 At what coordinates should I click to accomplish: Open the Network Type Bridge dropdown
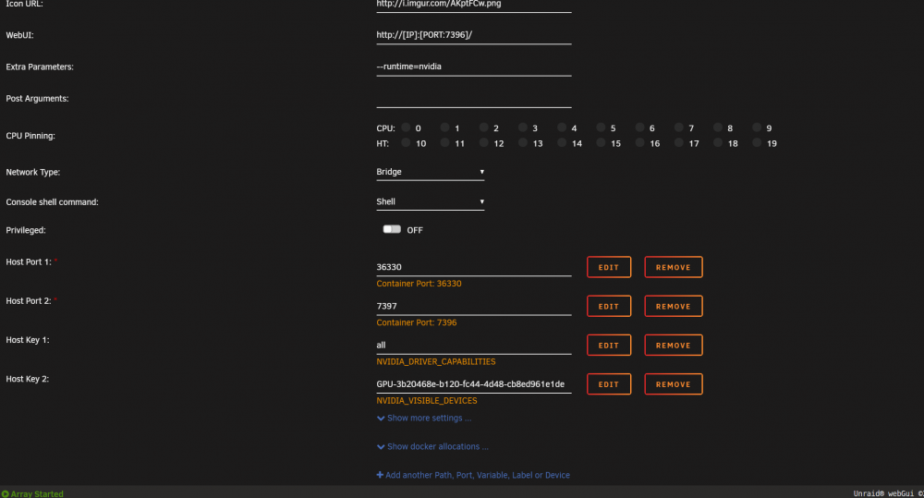tap(431, 172)
